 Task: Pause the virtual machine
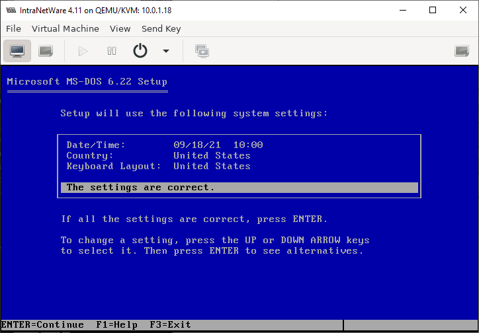112,51
